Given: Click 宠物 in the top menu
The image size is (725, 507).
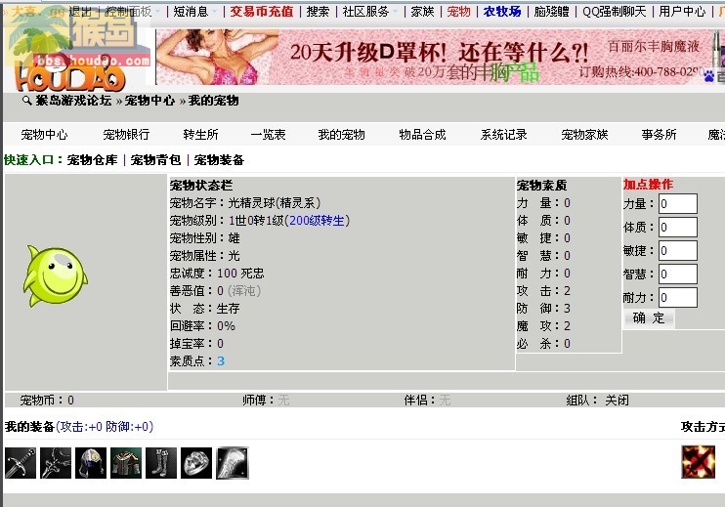Looking at the screenshot, I should [458, 11].
